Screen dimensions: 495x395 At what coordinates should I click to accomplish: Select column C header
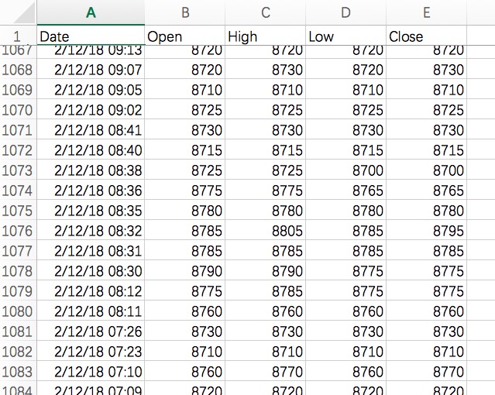tap(266, 12)
